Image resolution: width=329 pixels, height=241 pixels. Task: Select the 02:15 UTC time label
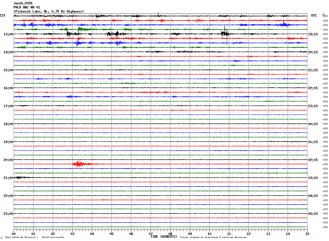click(313, 160)
